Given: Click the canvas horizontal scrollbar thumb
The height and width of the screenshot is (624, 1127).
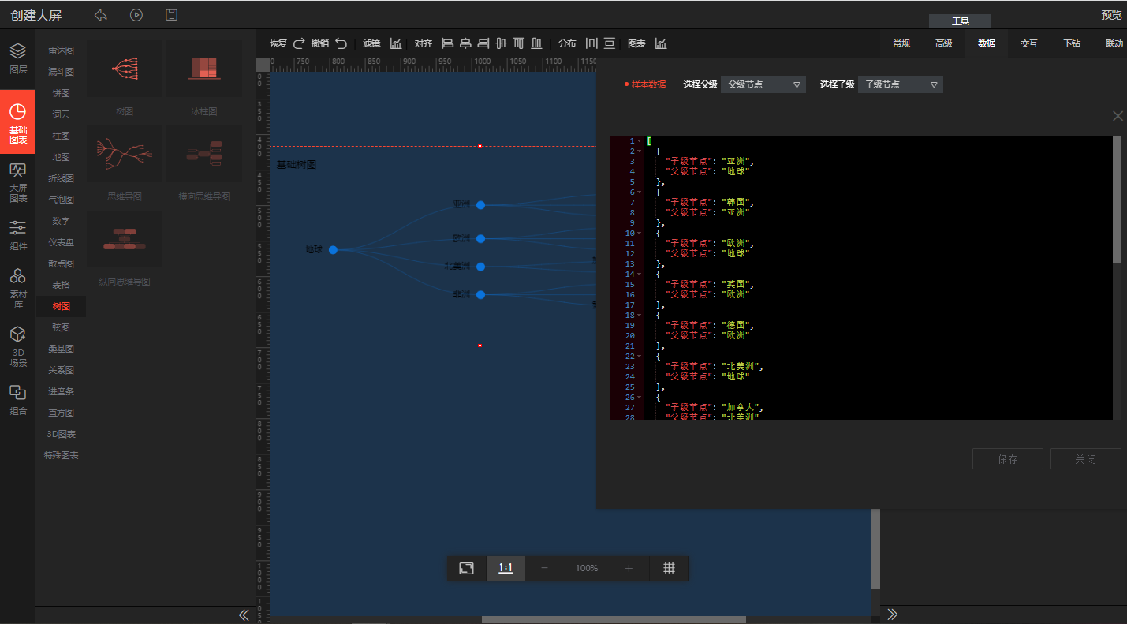Looking at the screenshot, I should click(614, 619).
